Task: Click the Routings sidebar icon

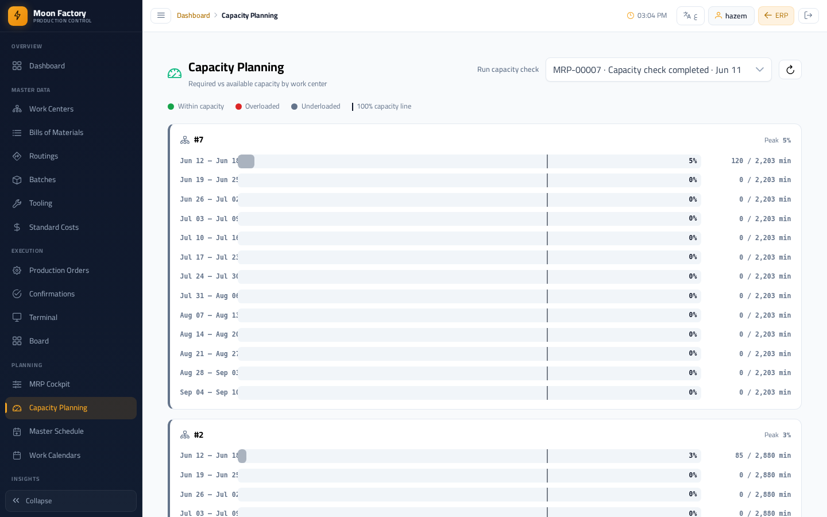Action: click(17, 156)
